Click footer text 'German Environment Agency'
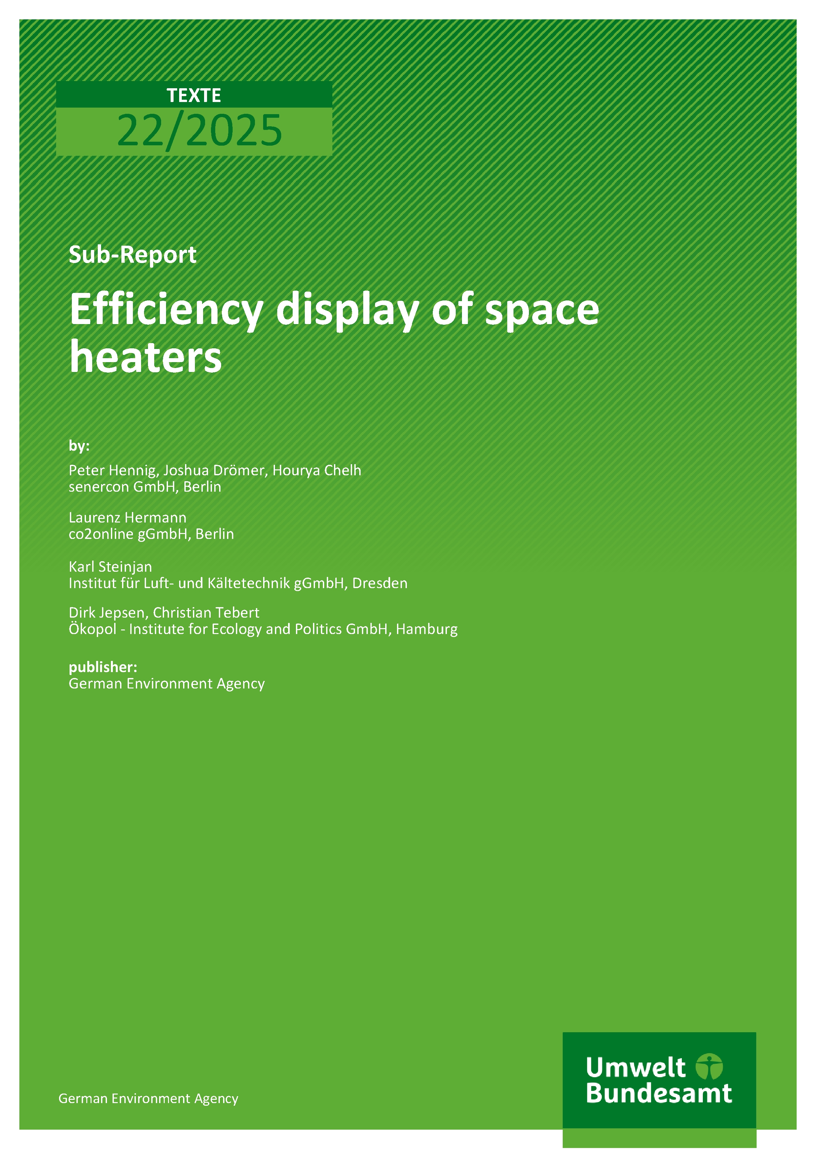Image resolution: width=816 pixels, height=1149 pixels. click(x=148, y=1098)
